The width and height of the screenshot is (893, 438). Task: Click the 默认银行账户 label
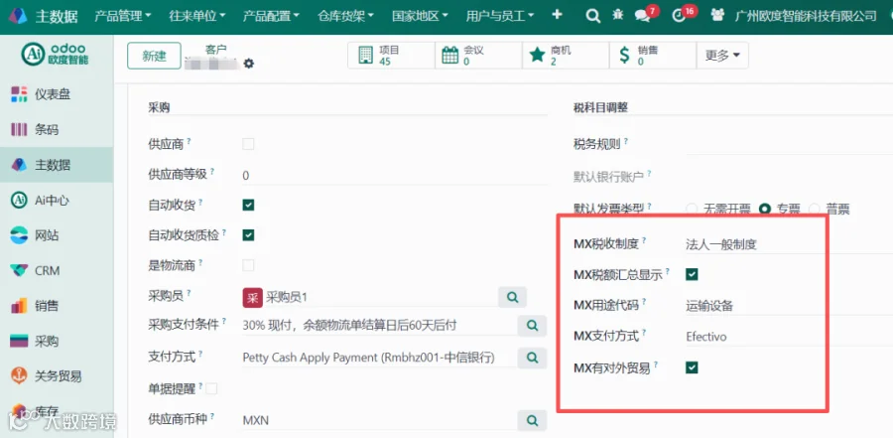pyautogui.click(x=608, y=178)
